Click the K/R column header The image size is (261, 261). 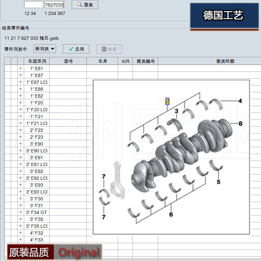pos(126,61)
